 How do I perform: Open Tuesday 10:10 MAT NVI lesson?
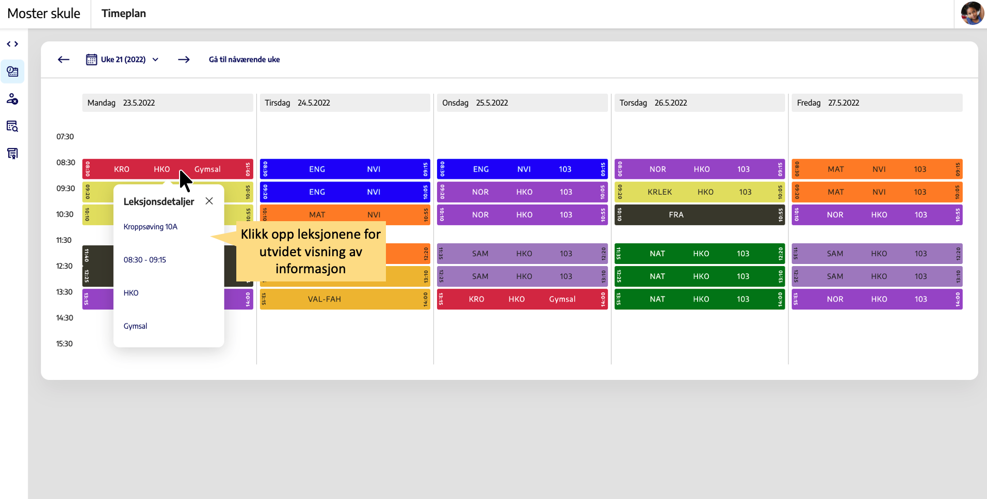point(345,214)
